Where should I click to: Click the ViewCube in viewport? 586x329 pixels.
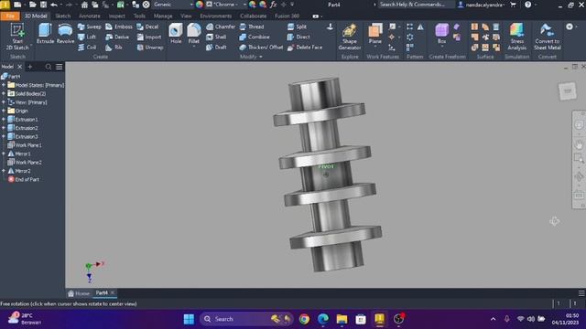pos(568,91)
